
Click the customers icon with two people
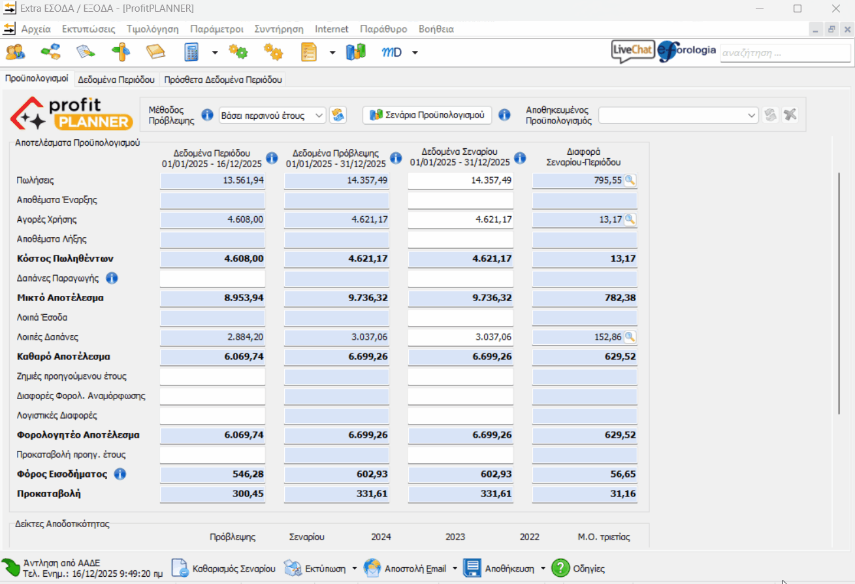(14, 52)
